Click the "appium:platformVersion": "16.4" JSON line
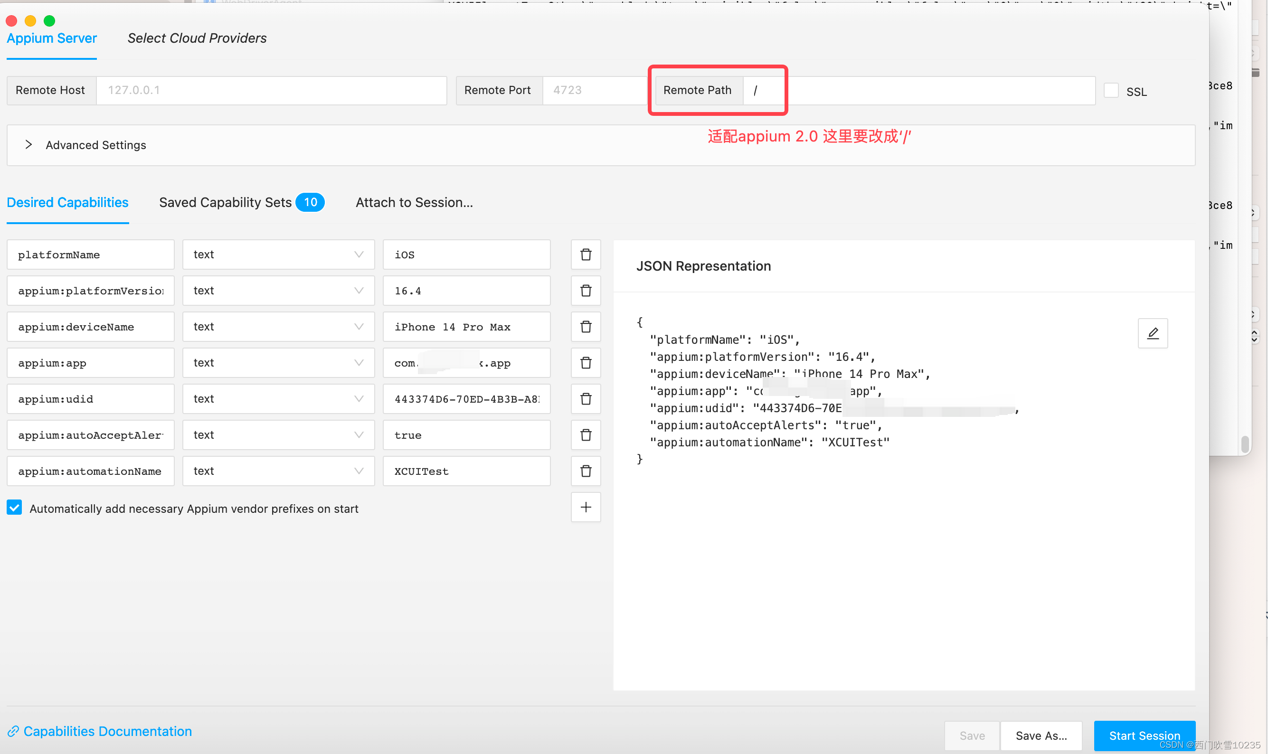The image size is (1268, 754). tap(762, 357)
